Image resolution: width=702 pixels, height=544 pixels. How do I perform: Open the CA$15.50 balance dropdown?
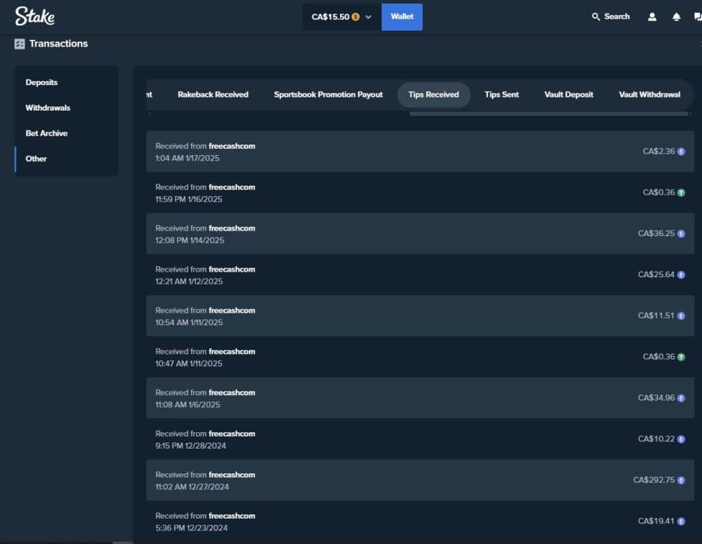pos(342,17)
